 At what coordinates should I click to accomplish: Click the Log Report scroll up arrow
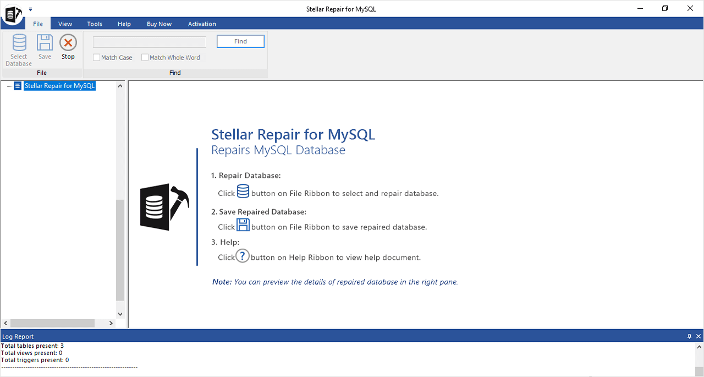(699, 347)
